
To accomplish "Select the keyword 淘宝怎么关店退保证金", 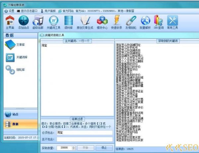I will point(130,91).
